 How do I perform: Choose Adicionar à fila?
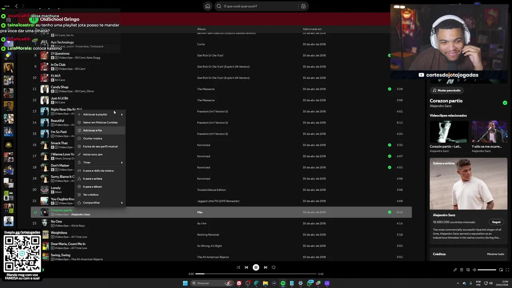[100, 130]
